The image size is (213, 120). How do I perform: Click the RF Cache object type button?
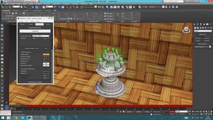click(x=198, y=39)
